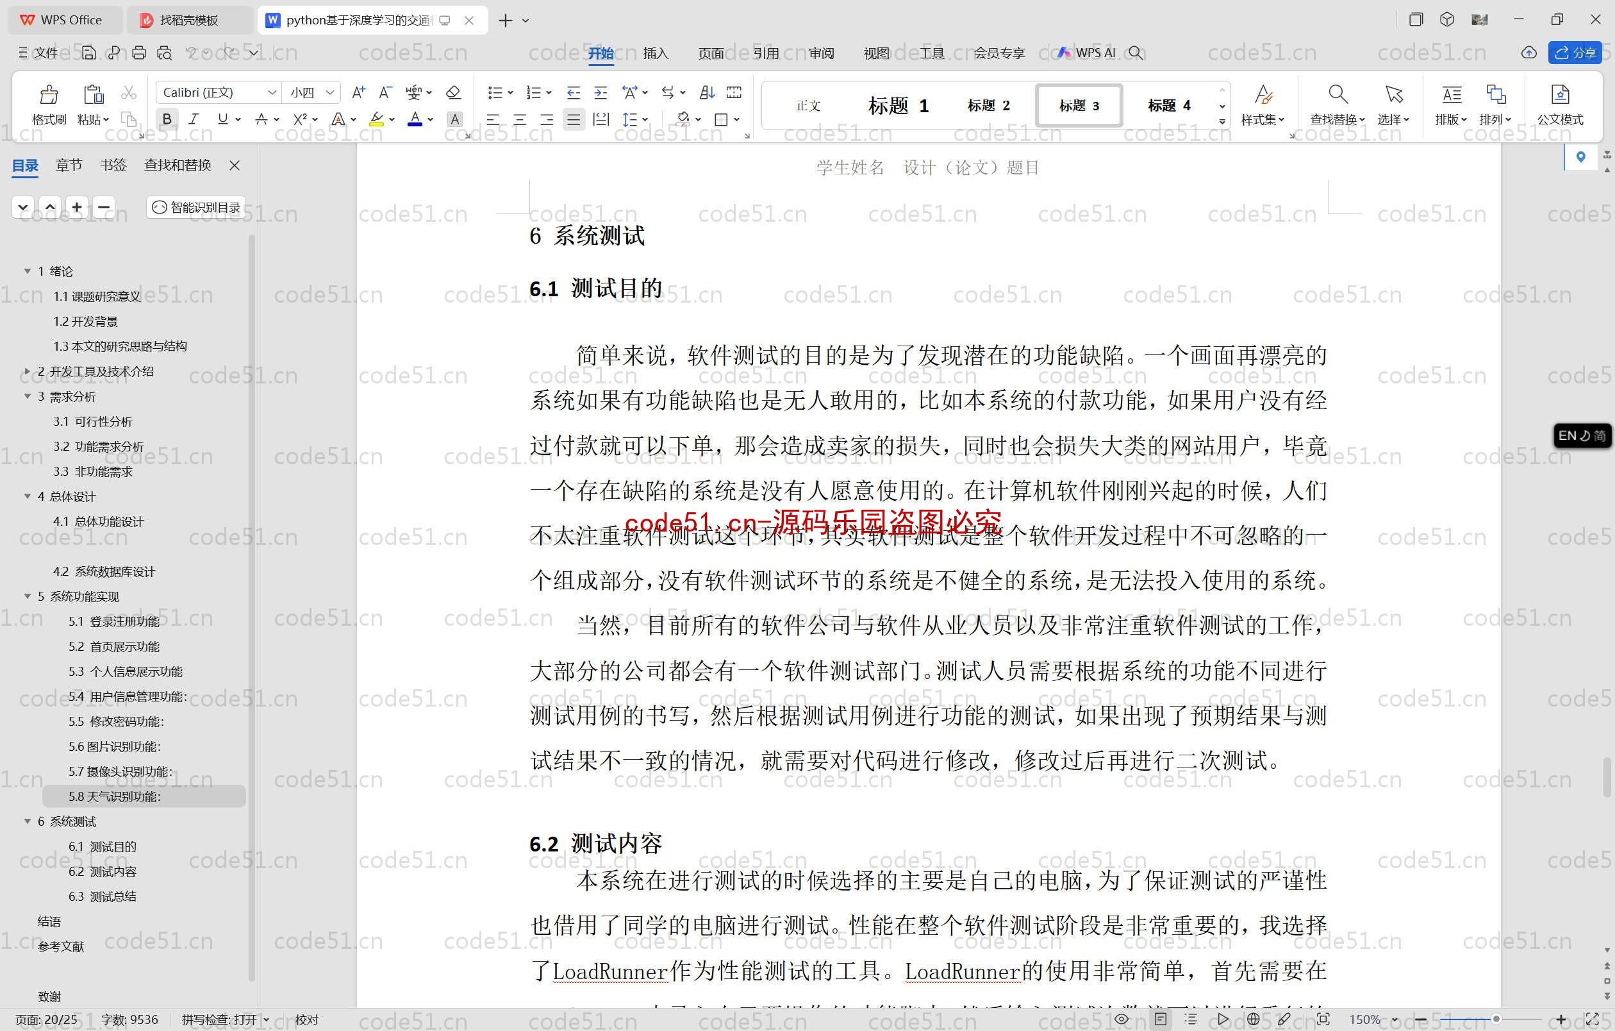Click the Share (分享) button
This screenshot has height=1031, width=1615.
point(1575,53)
